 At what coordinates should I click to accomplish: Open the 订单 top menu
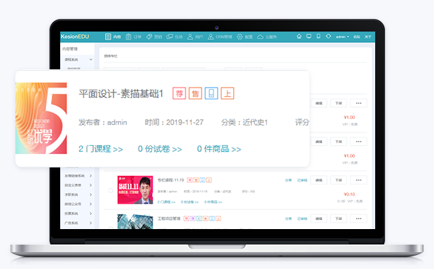134,36
